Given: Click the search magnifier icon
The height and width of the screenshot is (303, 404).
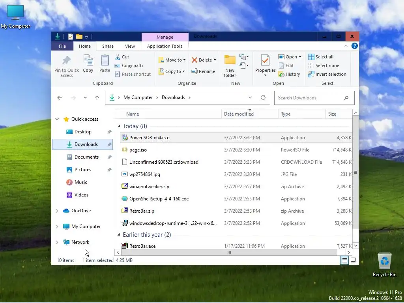Looking at the screenshot, I should point(346,98).
